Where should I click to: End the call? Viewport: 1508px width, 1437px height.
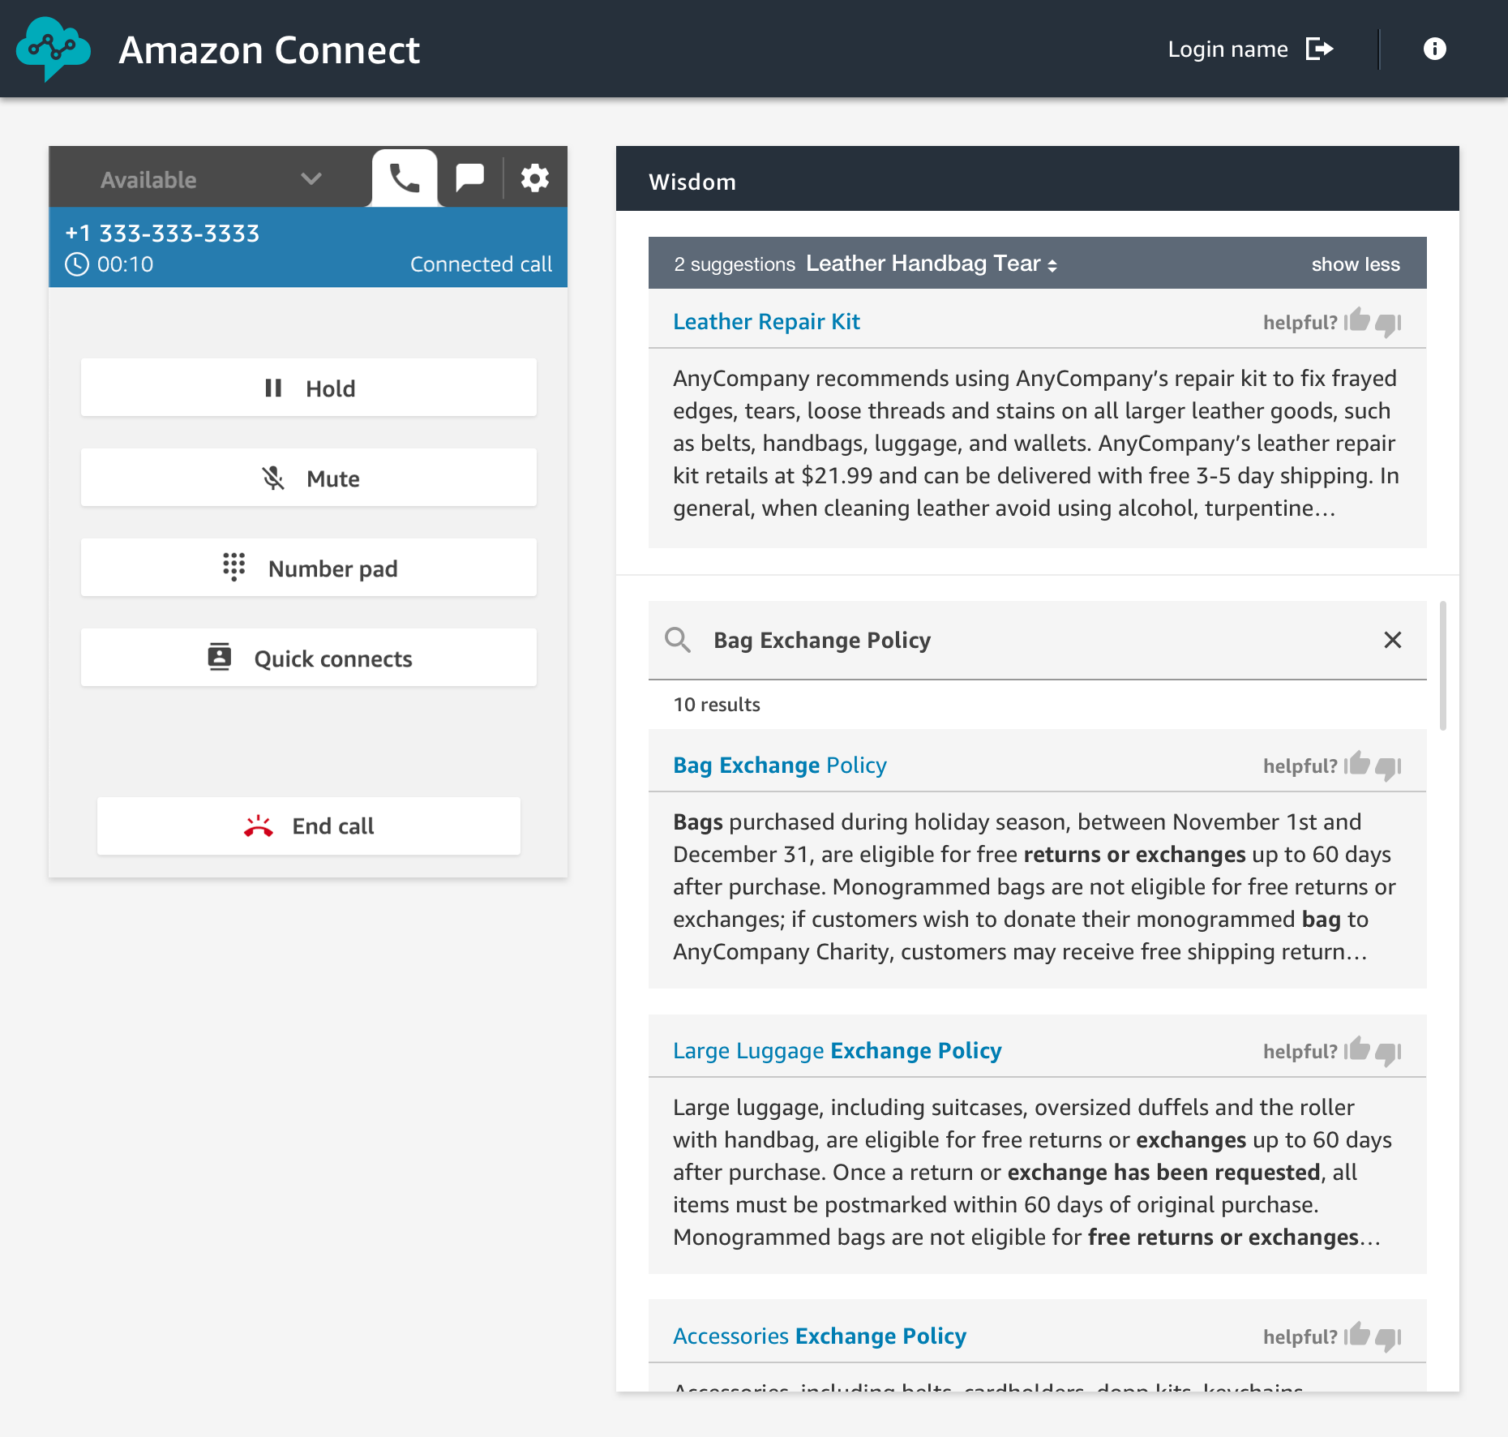pos(308,826)
